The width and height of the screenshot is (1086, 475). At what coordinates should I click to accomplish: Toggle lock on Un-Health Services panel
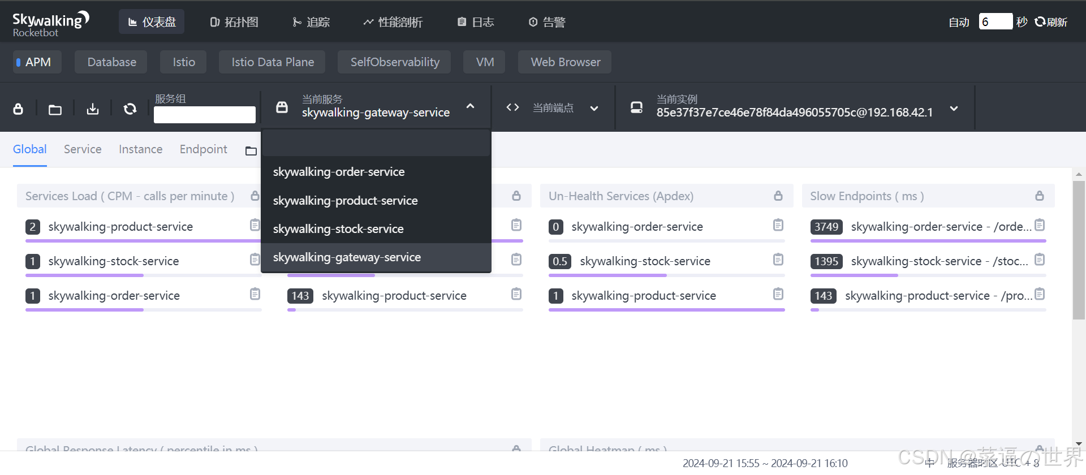point(778,196)
